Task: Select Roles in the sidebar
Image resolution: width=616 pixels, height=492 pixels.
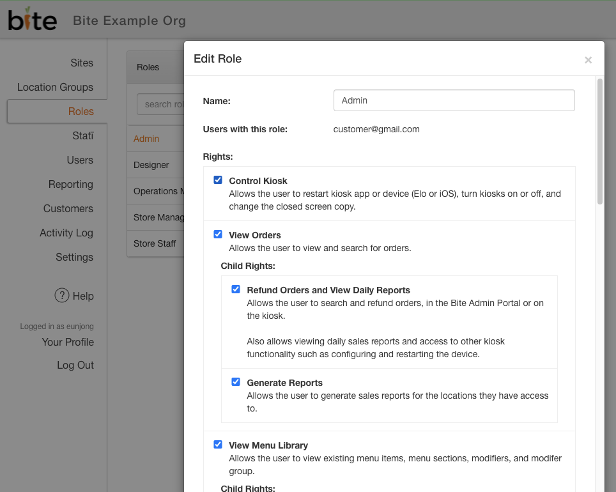Action: click(81, 111)
